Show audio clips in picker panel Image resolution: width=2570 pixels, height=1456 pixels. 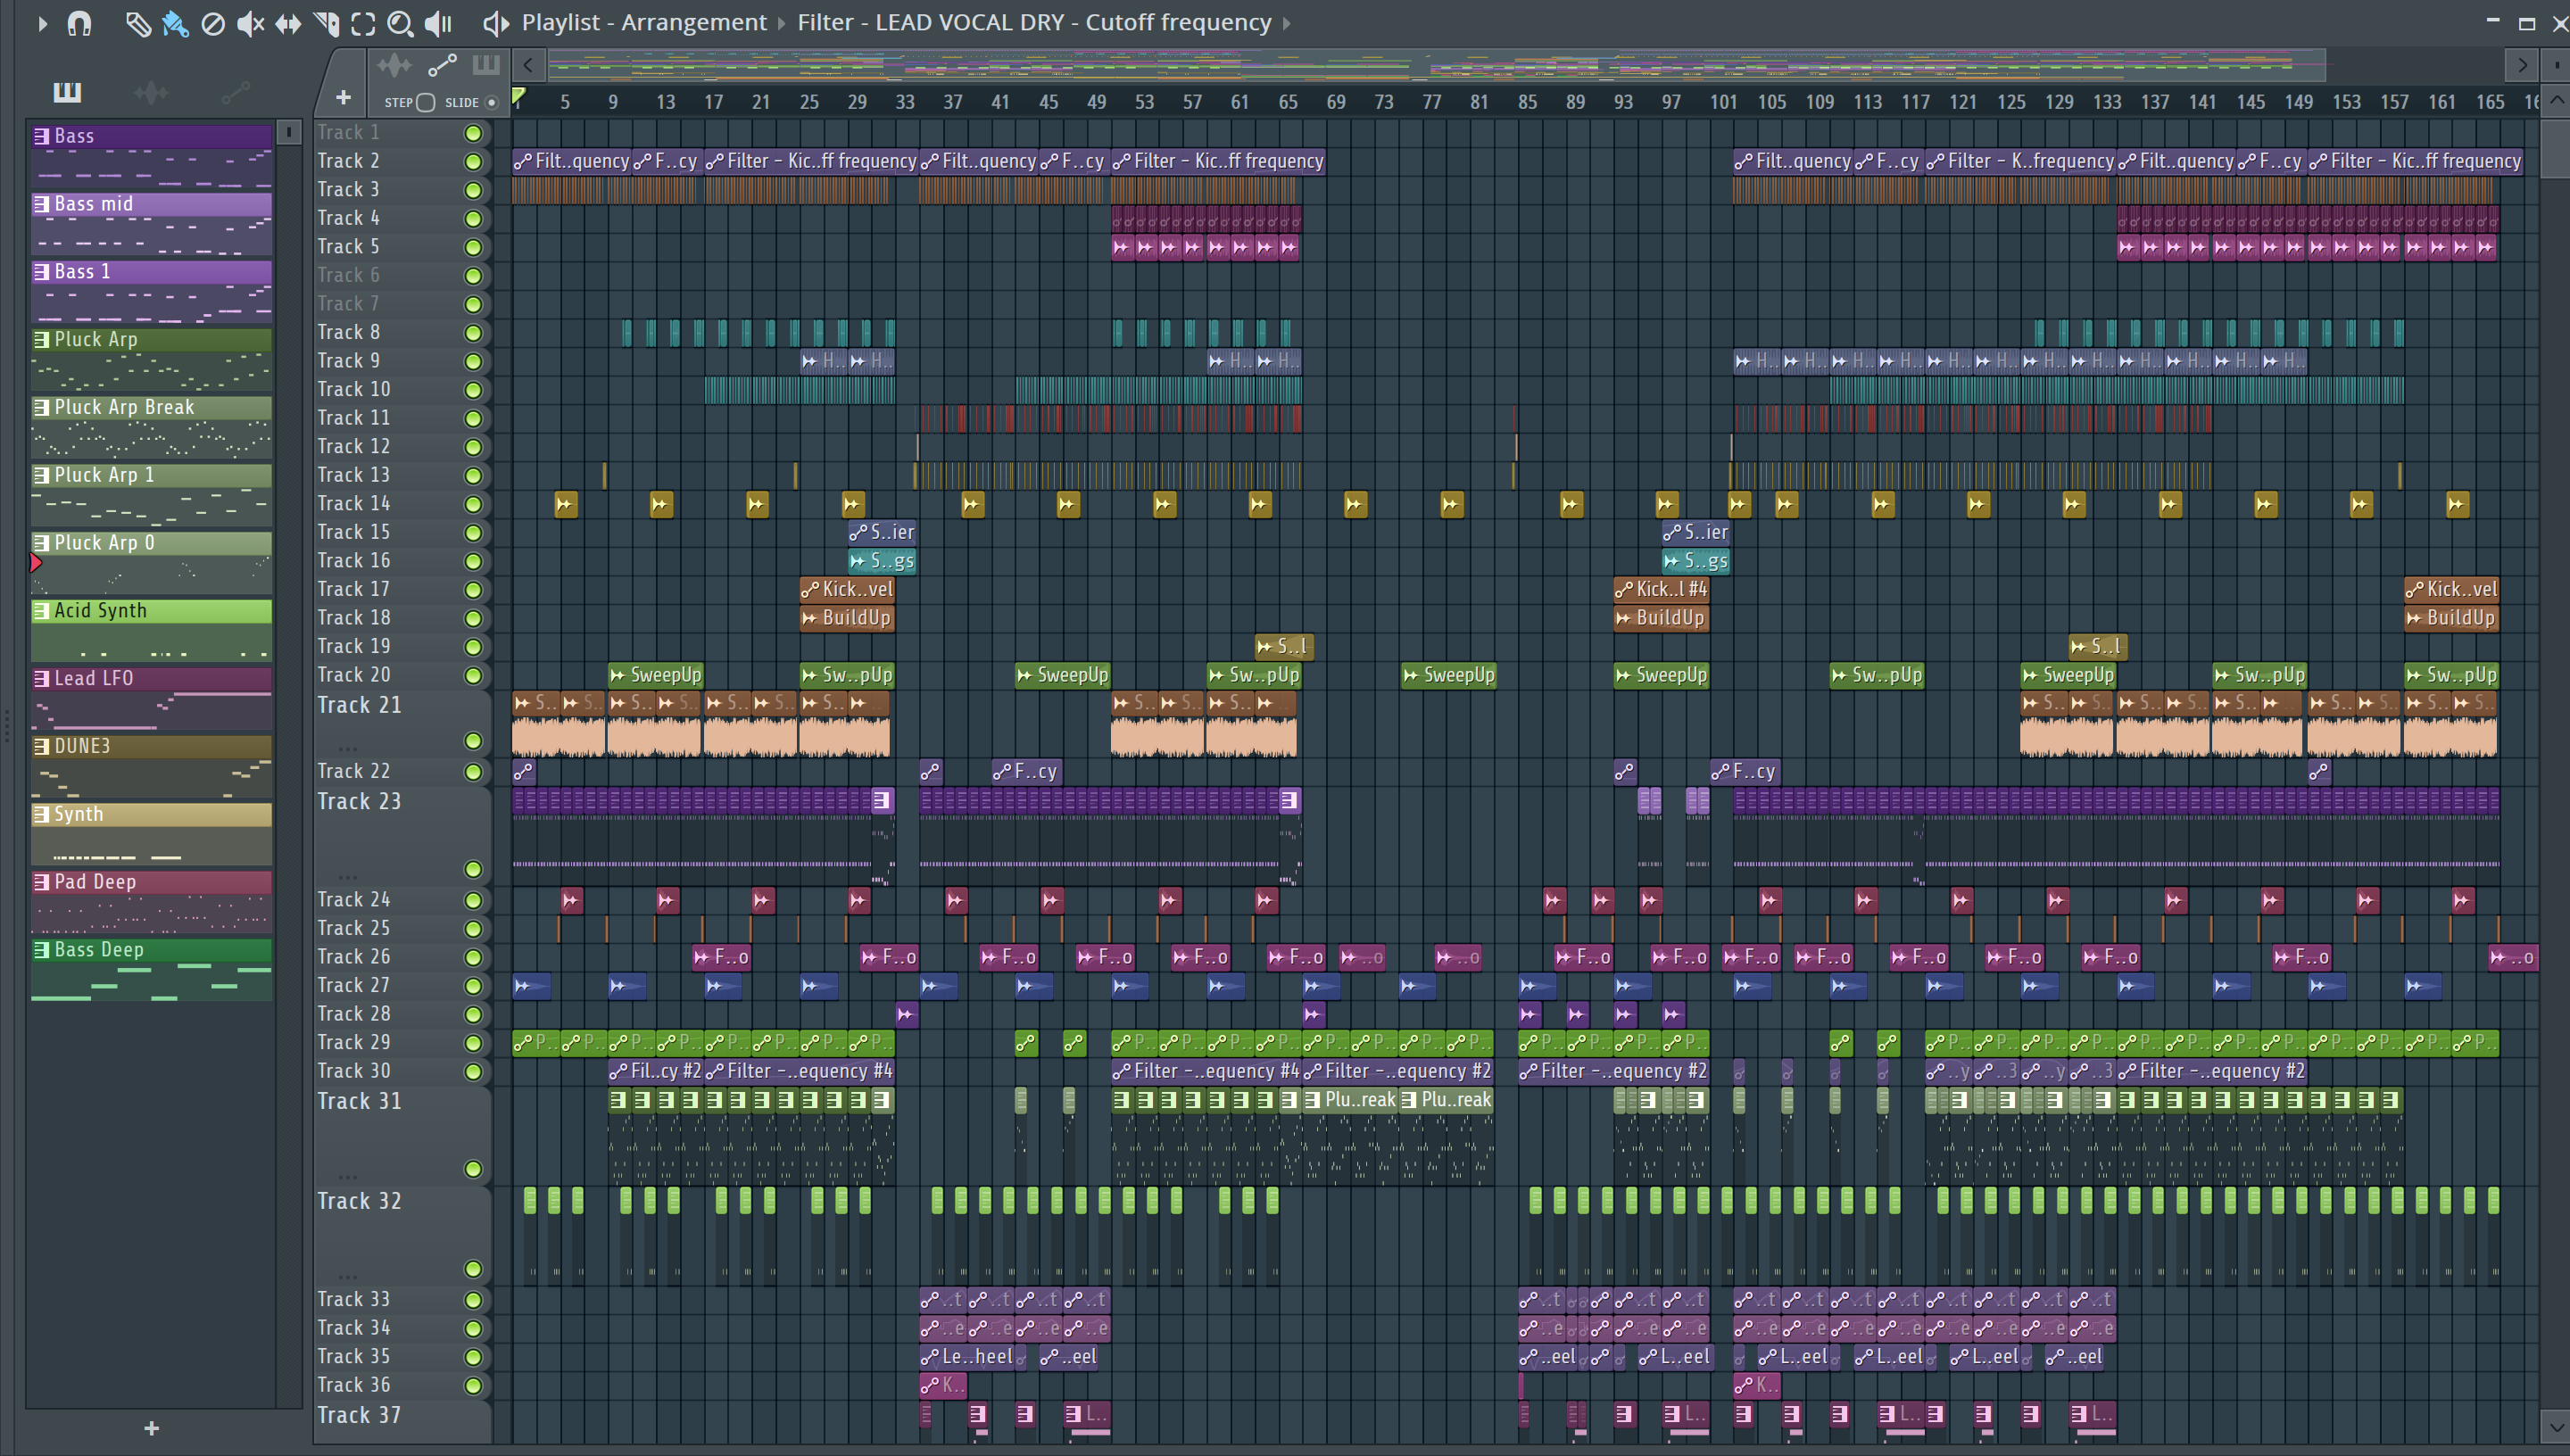pos(151,93)
